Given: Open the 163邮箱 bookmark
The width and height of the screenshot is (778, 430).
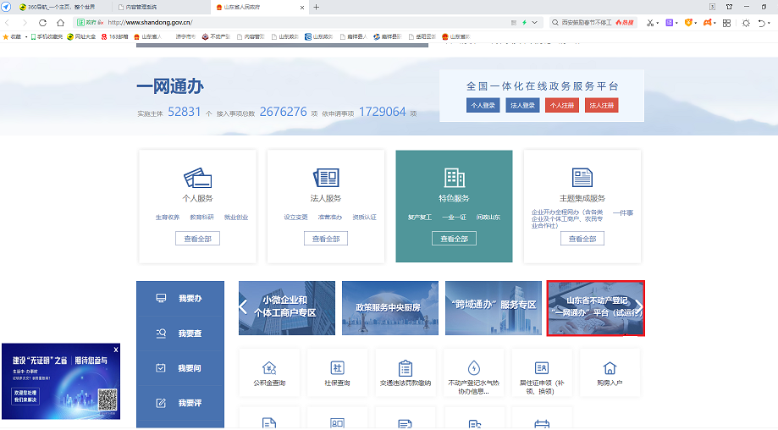Looking at the screenshot, I should click(x=114, y=36).
